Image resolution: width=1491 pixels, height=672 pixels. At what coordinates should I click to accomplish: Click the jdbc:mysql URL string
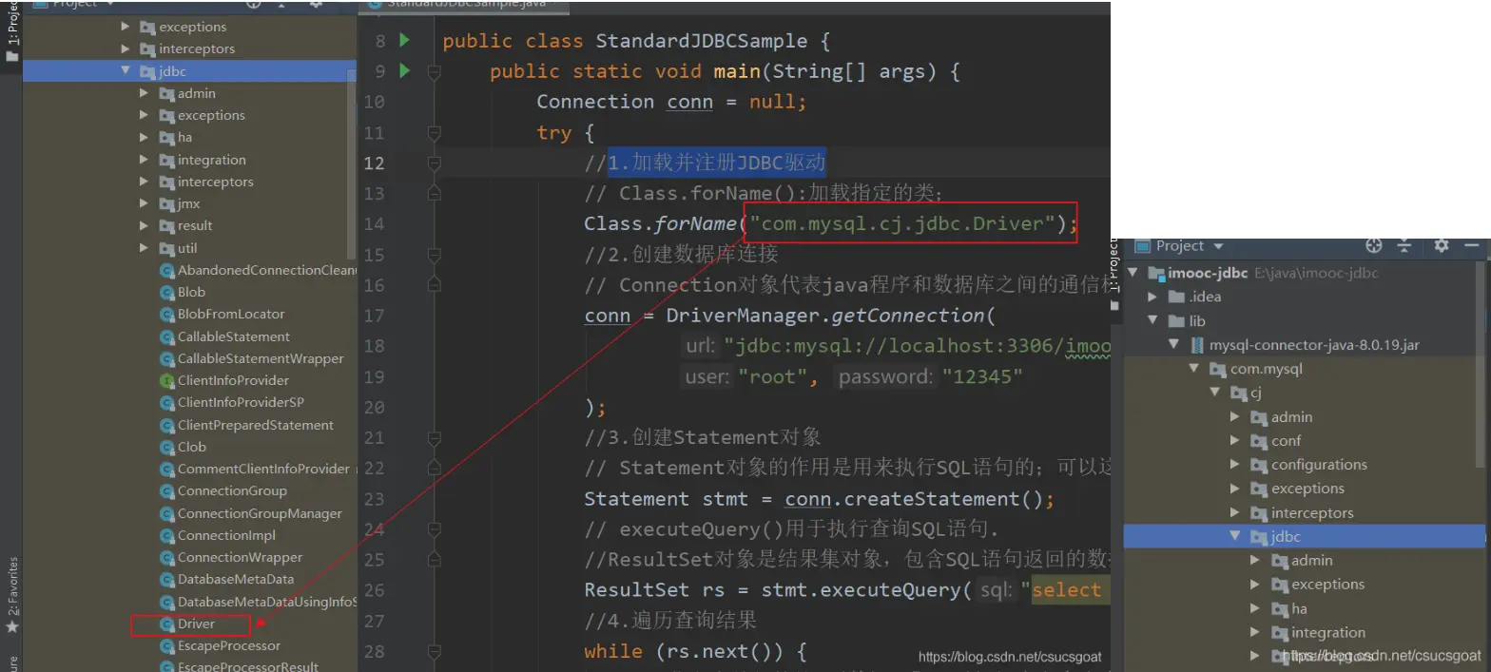pos(917,346)
